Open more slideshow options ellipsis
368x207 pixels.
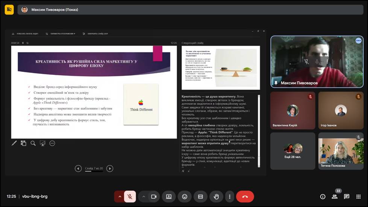click(52, 143)
